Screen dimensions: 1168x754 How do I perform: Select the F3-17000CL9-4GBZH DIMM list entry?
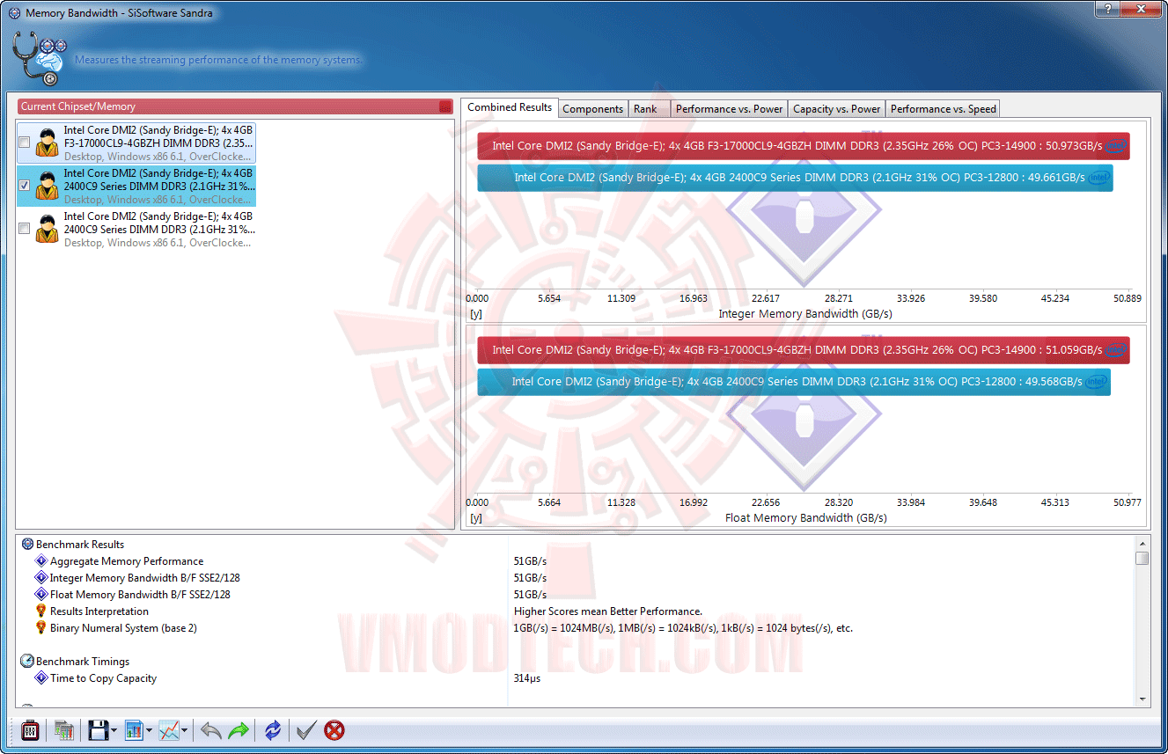pos(136,143)
